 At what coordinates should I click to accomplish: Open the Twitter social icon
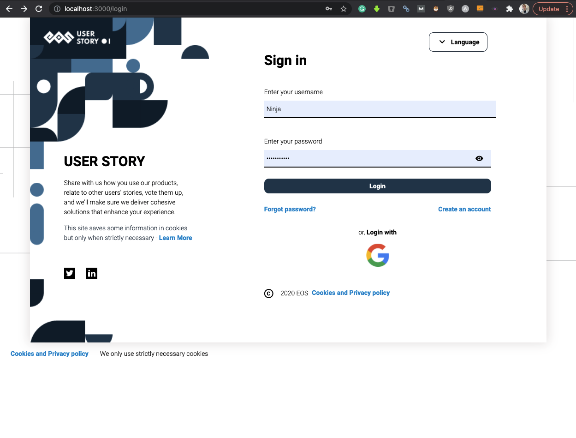click(70, 273)
